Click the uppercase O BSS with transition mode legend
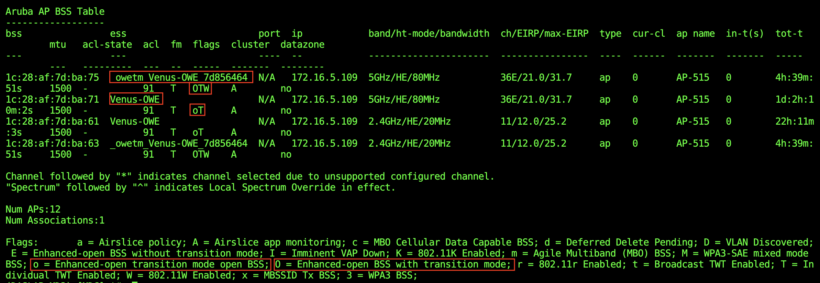 394,264
